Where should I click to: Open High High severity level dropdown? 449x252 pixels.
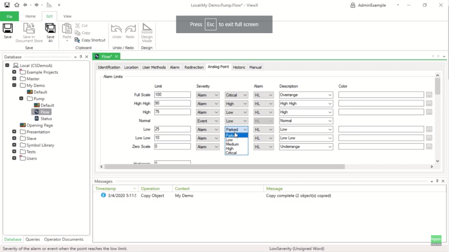click(x=236, y=104)
